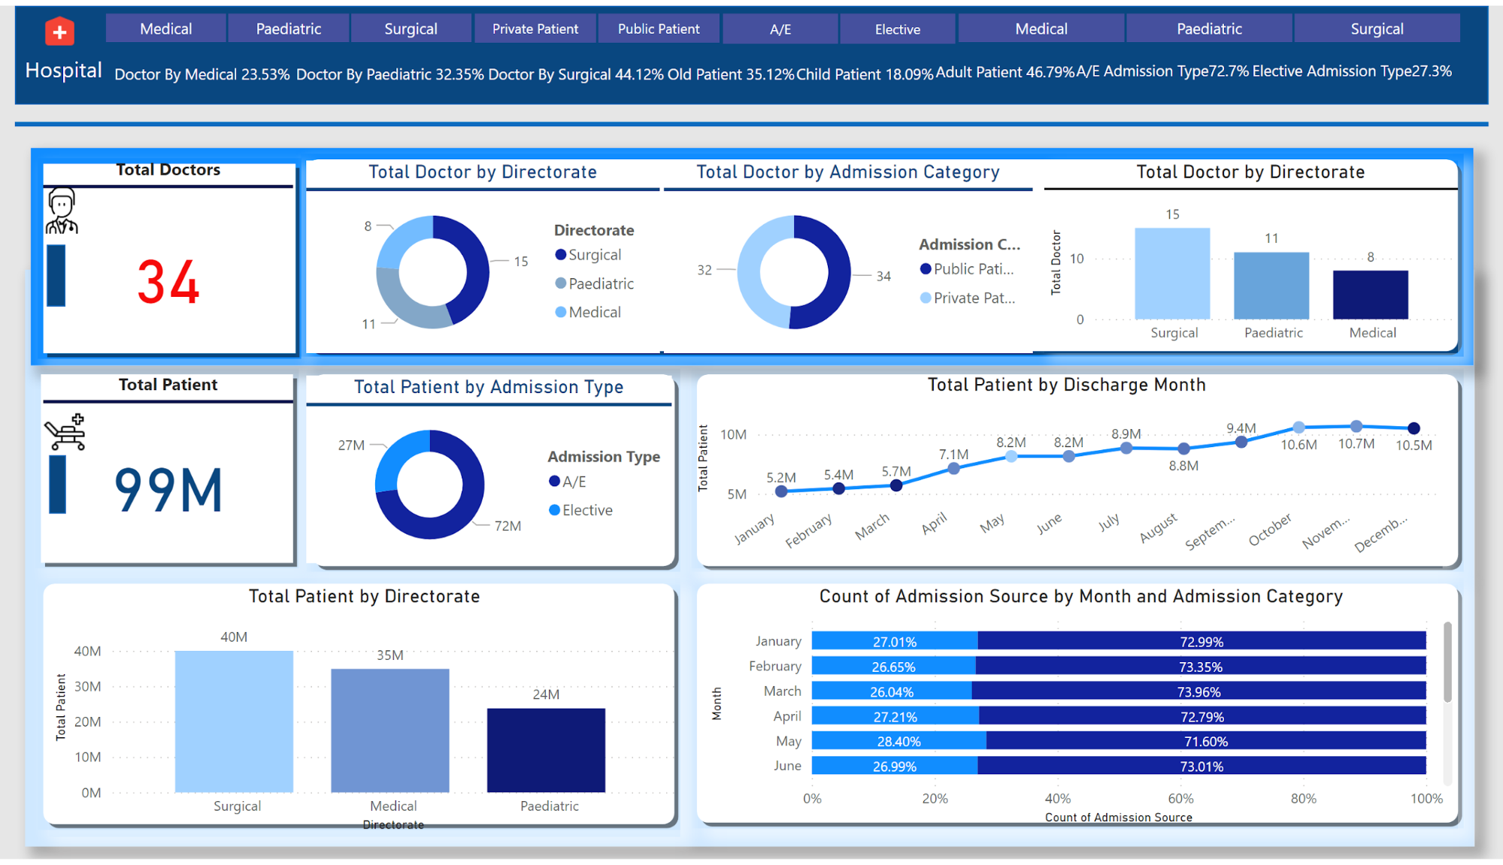Click the Medical bar showing 35M patients
Screen dimensions: 1503x865
point(390,730)
